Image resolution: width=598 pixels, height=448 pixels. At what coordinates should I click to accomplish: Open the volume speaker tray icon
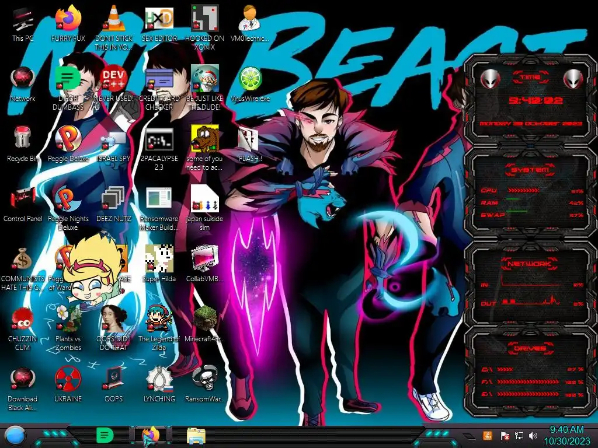pyautogui.click(x=533, y=435)
